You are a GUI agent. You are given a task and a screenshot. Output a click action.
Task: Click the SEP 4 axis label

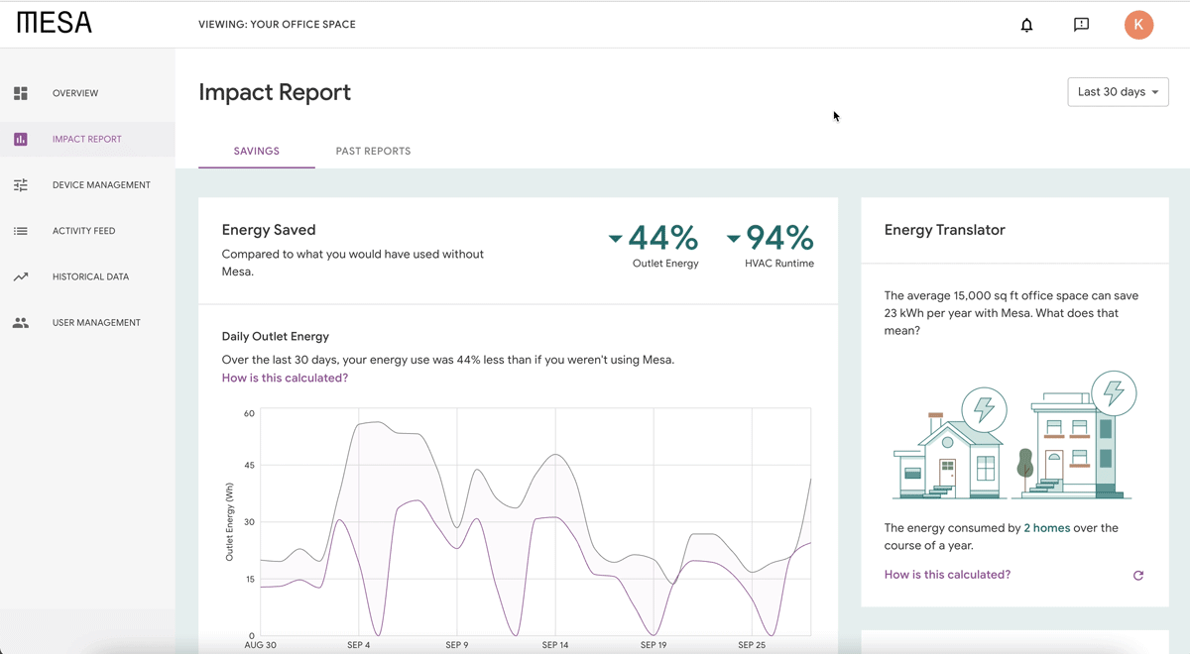(359, 645)
